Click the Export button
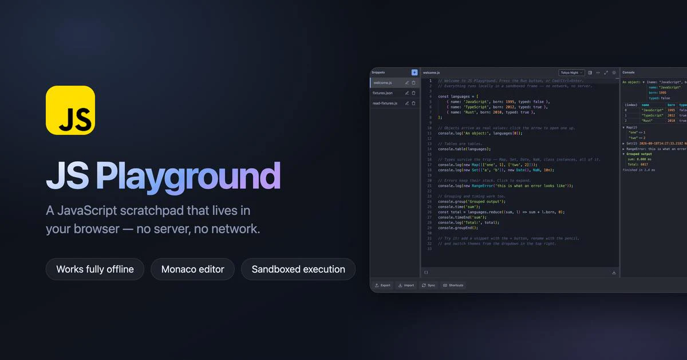Viewport: 687px width, 360px height. tap(382, 285)
